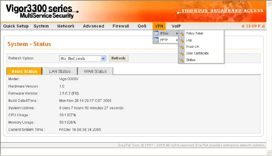Image resolution: width=272 pixels, height=156 pixels.
Task: Open the Refresh Option dropdown
Action: point(103,58)
